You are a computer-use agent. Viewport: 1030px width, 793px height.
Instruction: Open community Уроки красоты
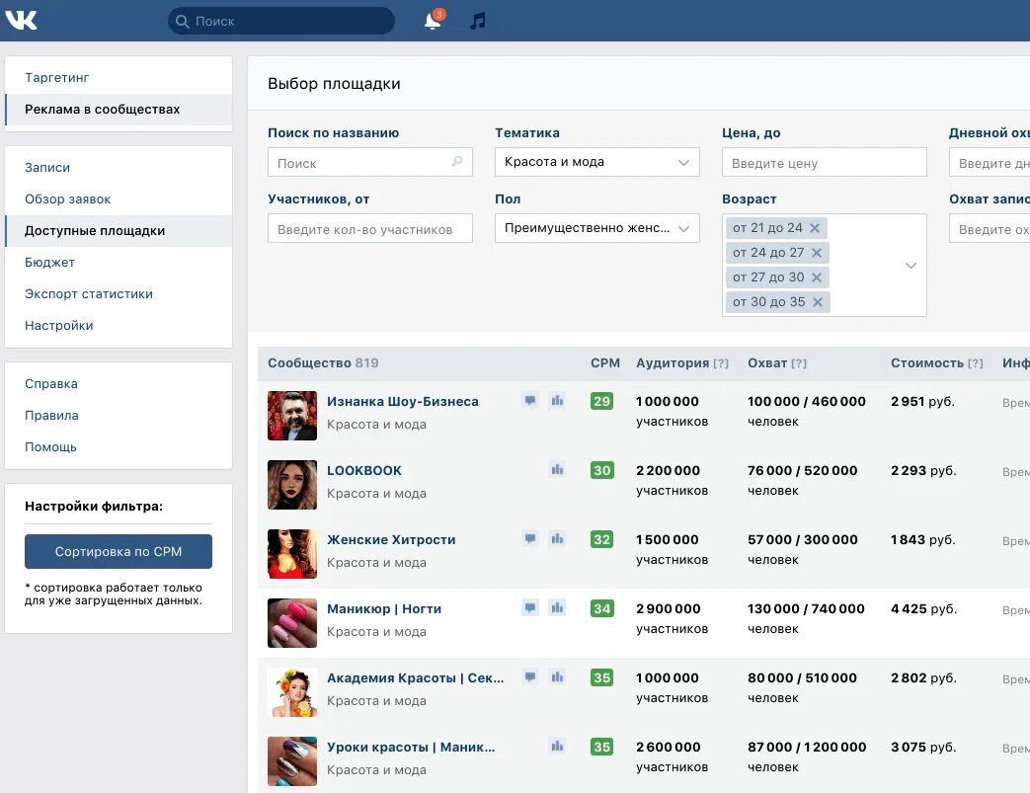pos(411,747)
